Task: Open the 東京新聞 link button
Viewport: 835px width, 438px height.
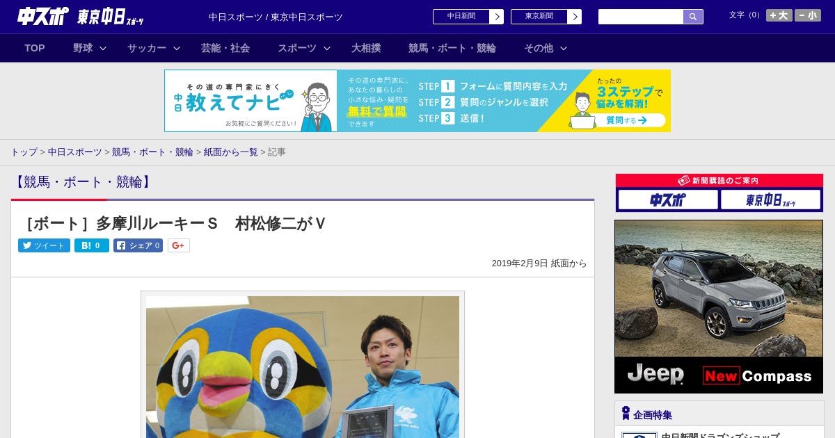Action: pos(546,17)
